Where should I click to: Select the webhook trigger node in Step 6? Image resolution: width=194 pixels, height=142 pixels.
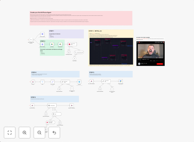pos(32,106)
